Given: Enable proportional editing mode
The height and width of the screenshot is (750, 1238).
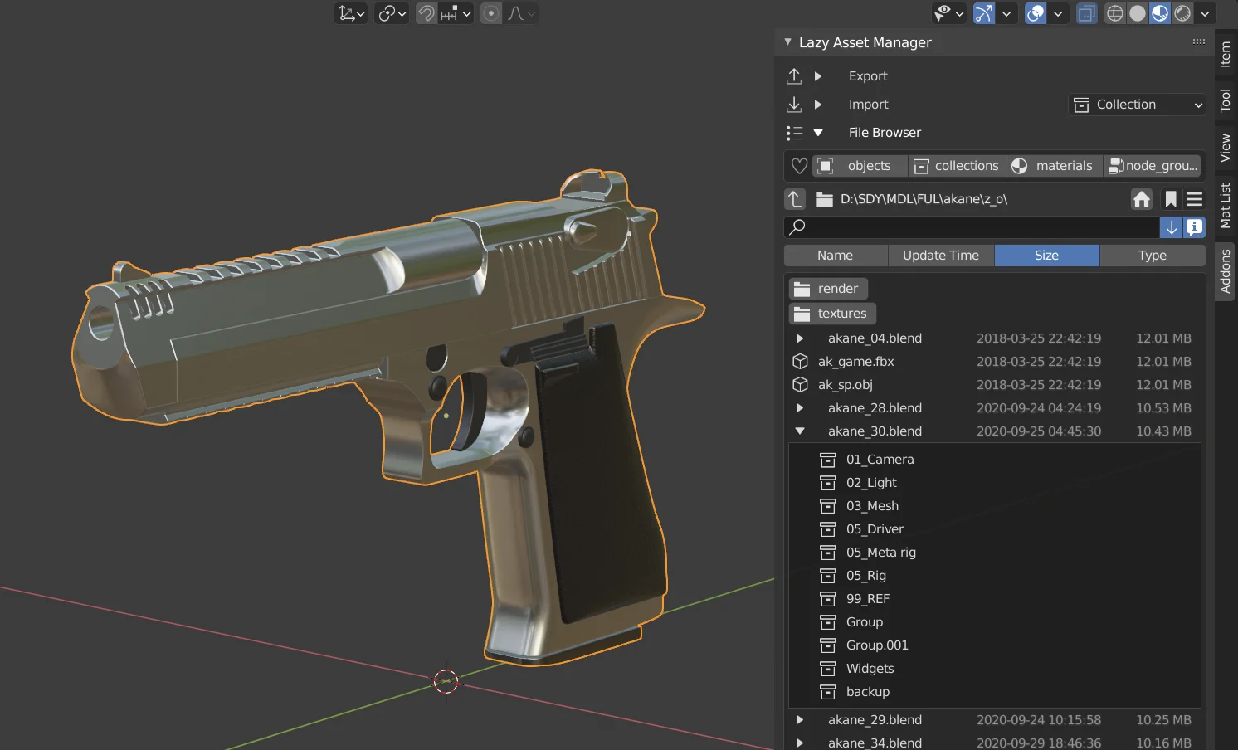Looking at the screenshot, I should coord(490,13).
